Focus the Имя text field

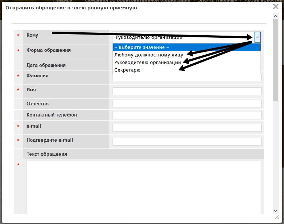click(x=187, y=91)
